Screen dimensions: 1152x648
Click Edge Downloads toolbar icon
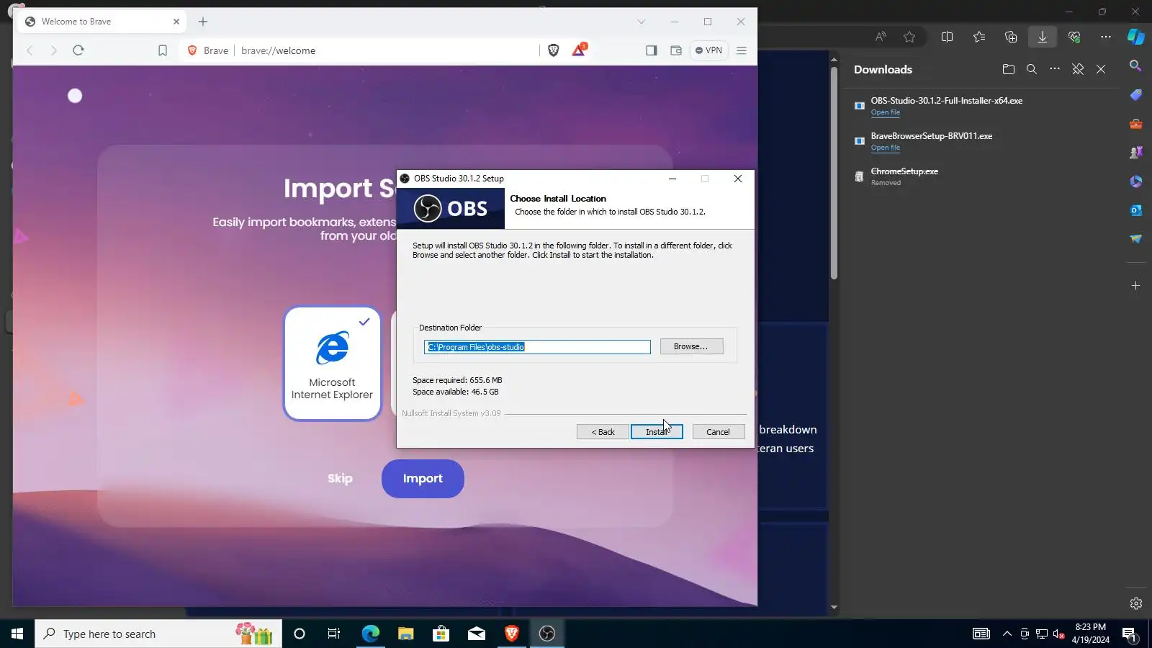[x=1043, y=37]
